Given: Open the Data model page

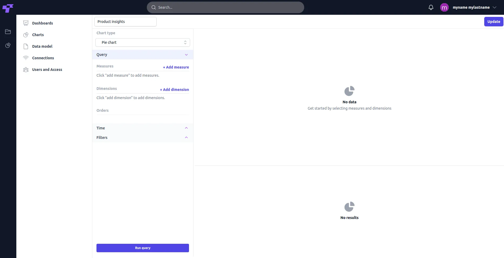Looking at the screenshot, I should point(42,46).
